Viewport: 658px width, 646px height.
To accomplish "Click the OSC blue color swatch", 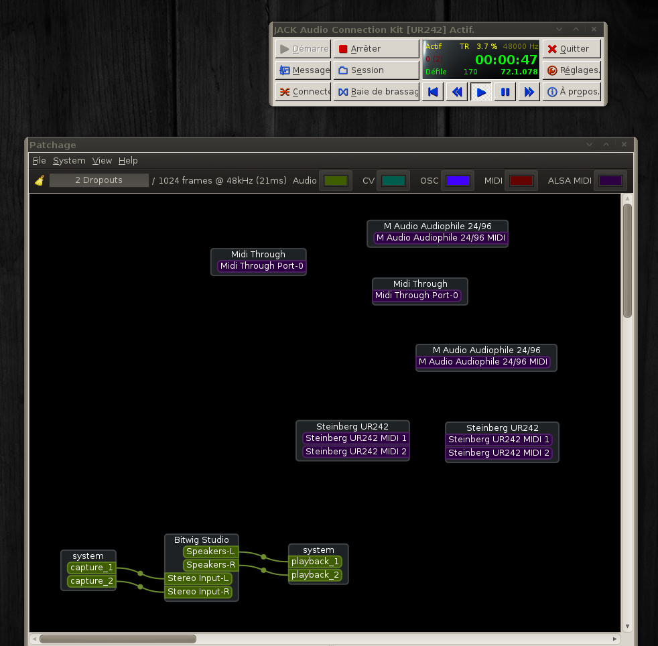I will tap(458, 180).
